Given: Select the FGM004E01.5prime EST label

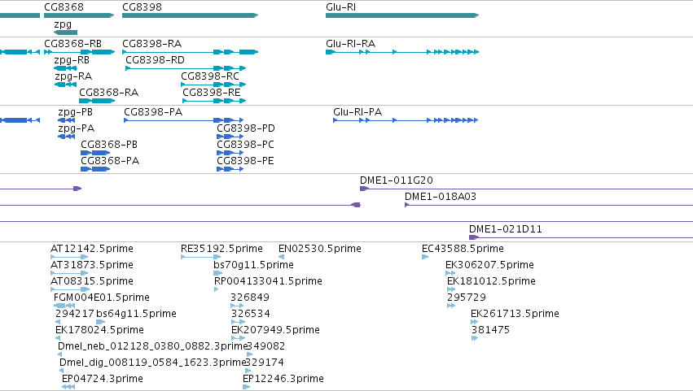Looking at the screenshot, I should click(102, 298).
